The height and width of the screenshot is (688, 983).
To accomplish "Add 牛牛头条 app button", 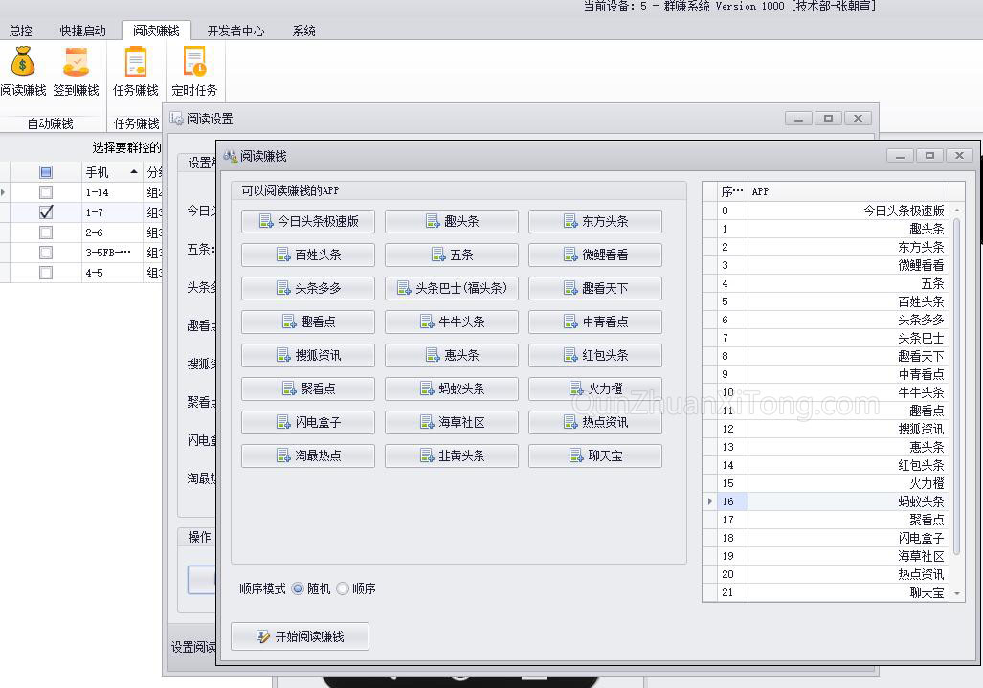I will [452, 322].
